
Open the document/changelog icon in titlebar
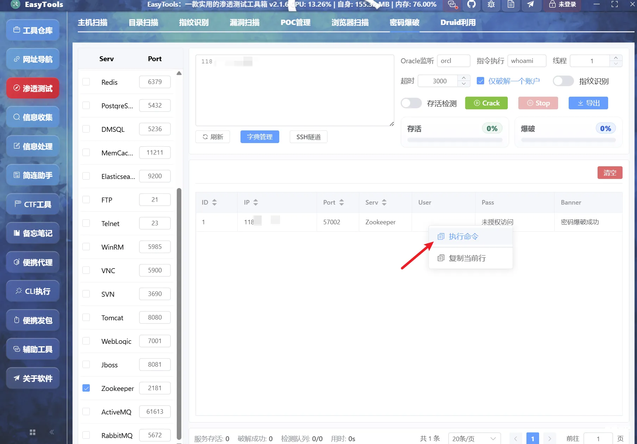pos(510,5)
